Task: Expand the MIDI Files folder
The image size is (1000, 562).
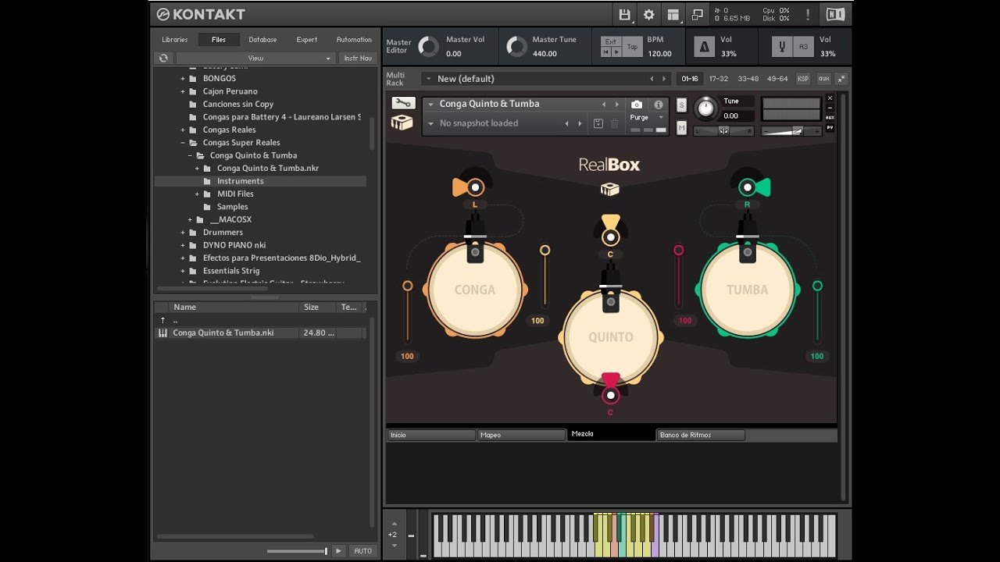Action: tap(198, 194)
